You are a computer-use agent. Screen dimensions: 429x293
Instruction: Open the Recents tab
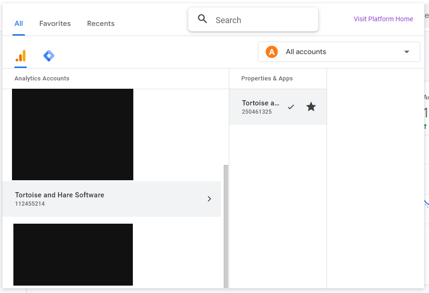[x=101, y=24]
